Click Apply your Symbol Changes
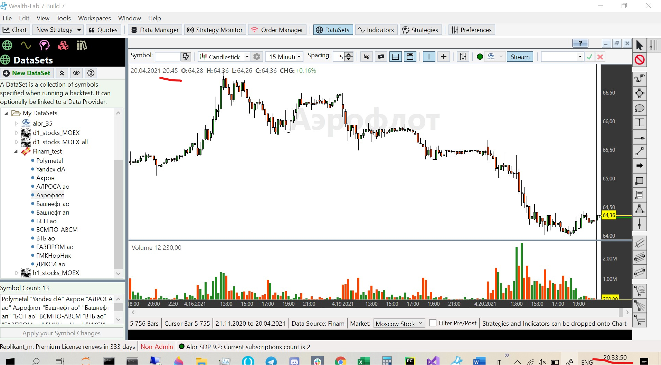 [61, 333]
